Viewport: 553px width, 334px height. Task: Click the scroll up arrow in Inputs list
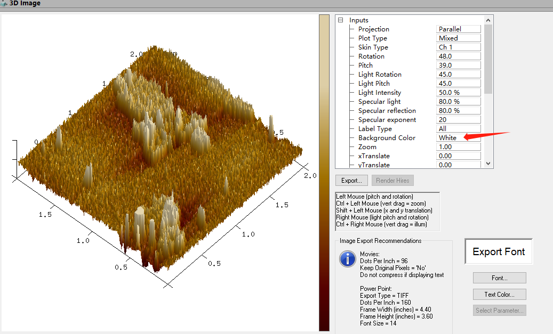pos(488,19)
